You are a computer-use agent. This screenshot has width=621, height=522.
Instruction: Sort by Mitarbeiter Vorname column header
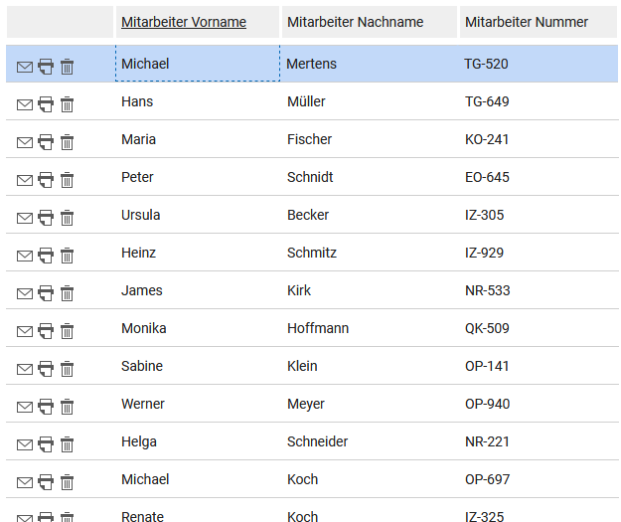pyautogui.click(x=184, y=22)
